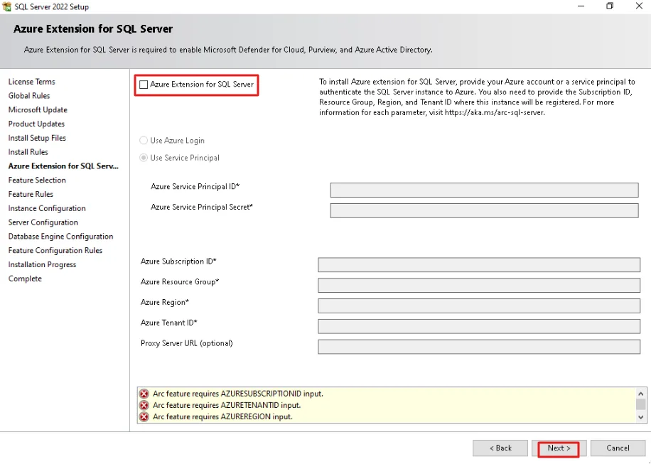Viewport: 651px width, 464px height.
Task: Click the AZUREREGION error icon
Action: 144,416
